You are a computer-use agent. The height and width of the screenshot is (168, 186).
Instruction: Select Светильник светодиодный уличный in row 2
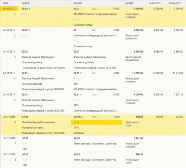click(x=96, y=35)
